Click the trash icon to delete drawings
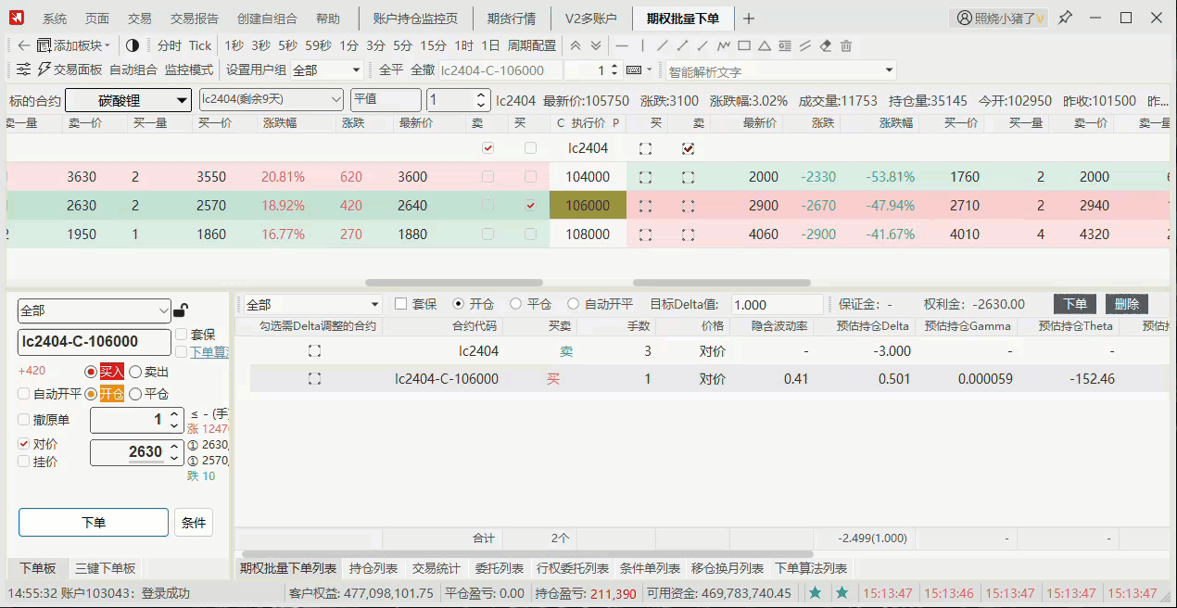This screenshot has height=608, width=1177. tap(846, 45)
